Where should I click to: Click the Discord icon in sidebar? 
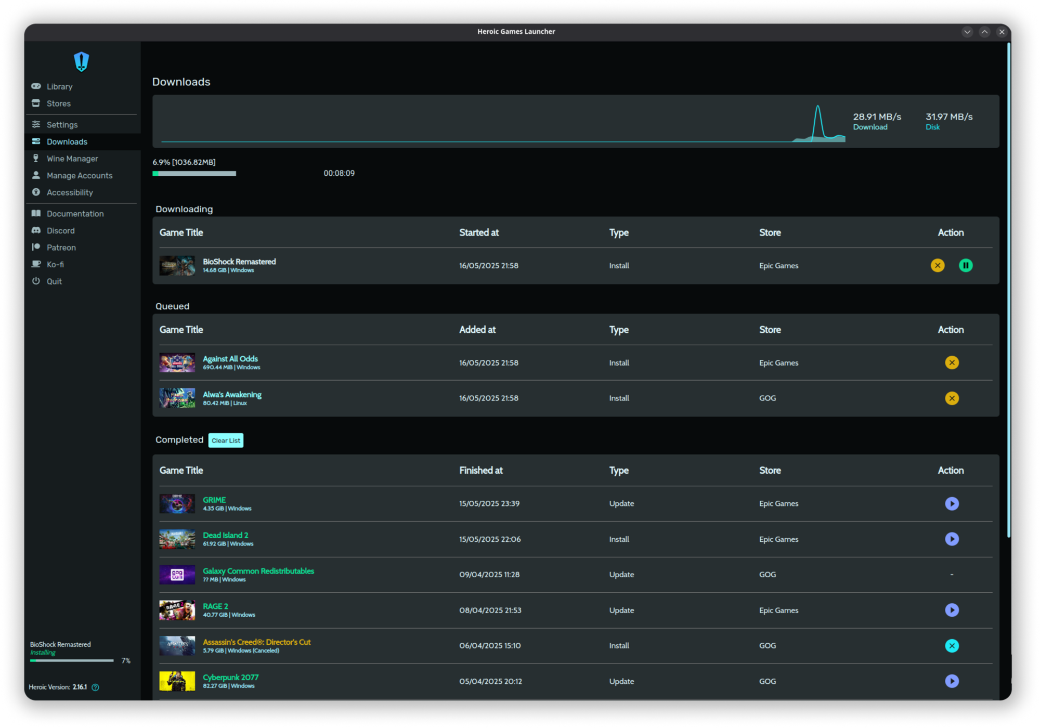pyautogui.click(x=36, y=230)
